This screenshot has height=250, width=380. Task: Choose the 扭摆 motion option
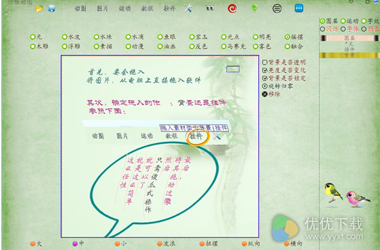pos(208,244)
